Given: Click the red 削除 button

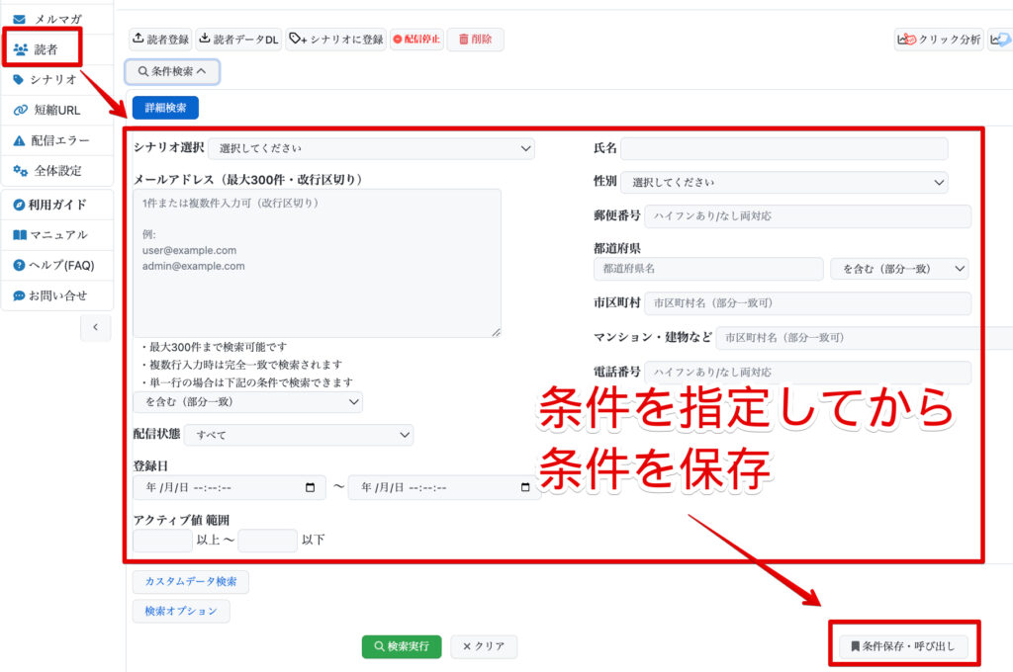Looking at the screenshot, I should (475, 40).
